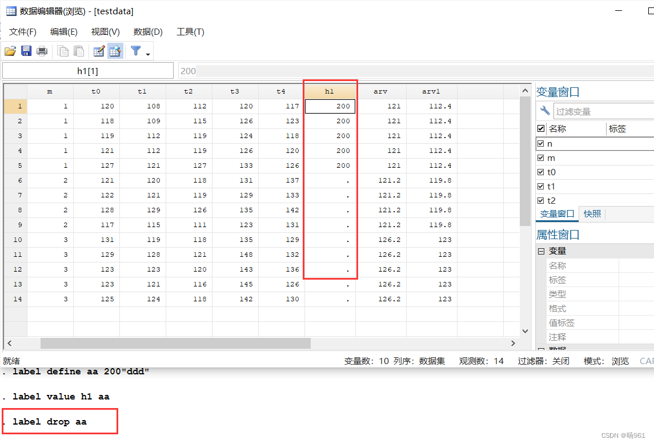The image size is (654, 444).
Task: Click the horizontal scrollbar right arrow
Action: [513, 343]
